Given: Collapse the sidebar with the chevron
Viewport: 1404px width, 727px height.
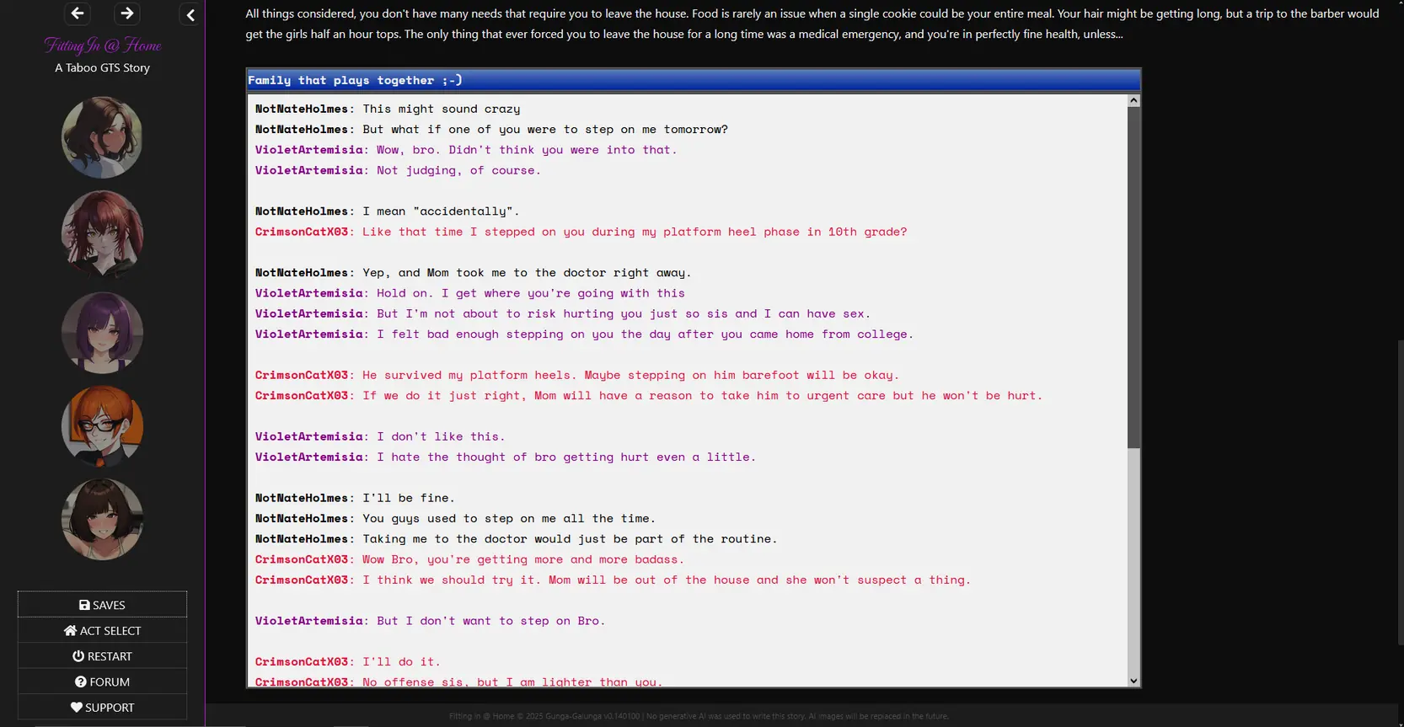Looking at the screenshot, I should click(x=190, y=15).
